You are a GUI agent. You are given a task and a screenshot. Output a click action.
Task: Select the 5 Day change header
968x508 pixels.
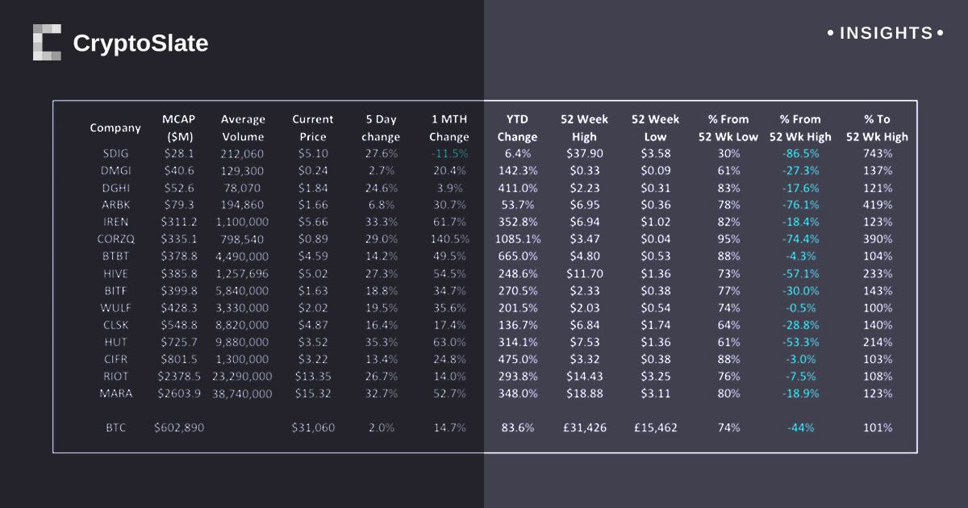381,127
